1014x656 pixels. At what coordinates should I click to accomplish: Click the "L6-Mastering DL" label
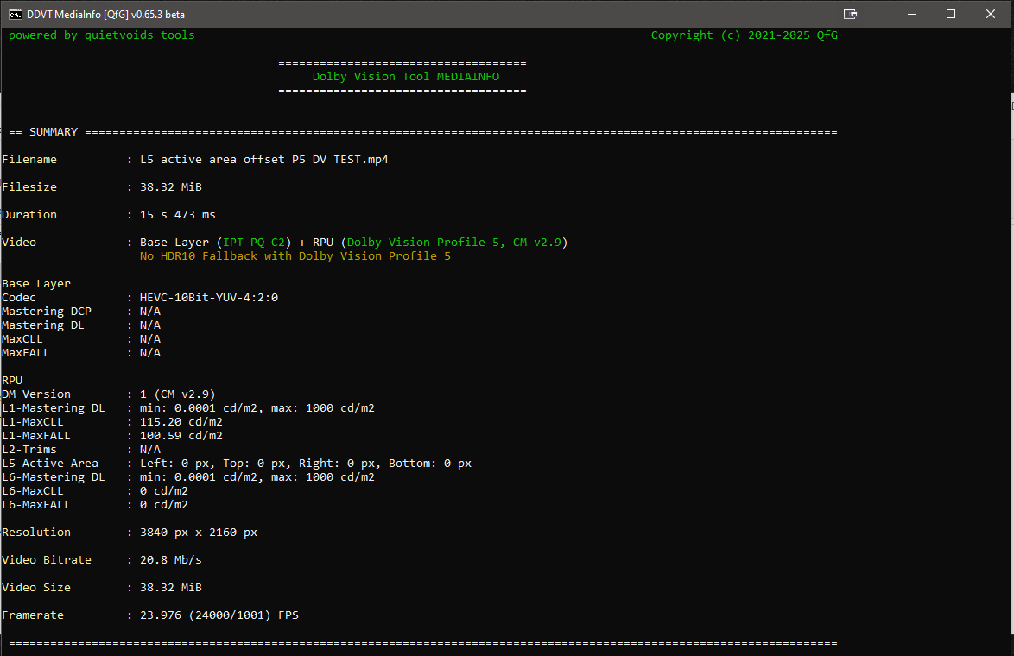[54, 477]
